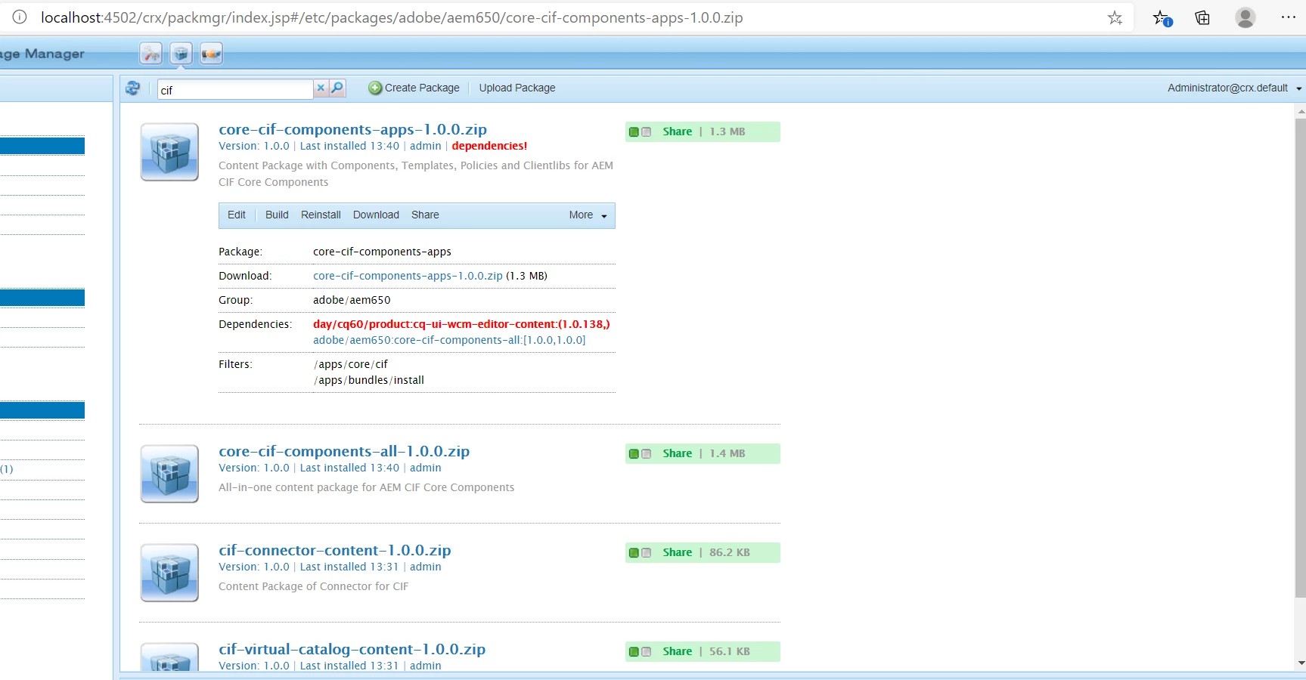Screen dimensions: 1306x680
Task: Open the Administrator@crx.default user menu
Action: coord(1234,88)
